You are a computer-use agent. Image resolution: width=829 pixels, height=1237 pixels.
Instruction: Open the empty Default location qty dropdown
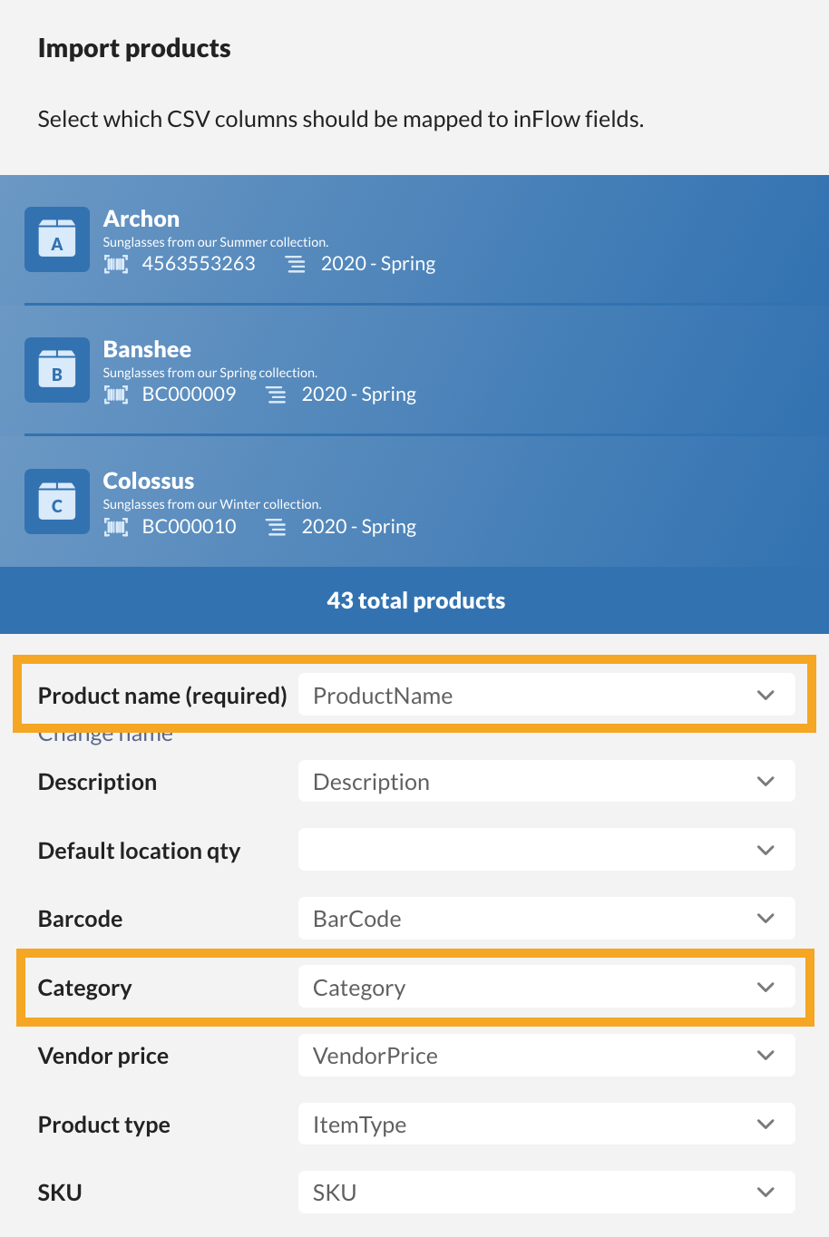(546, 850)
